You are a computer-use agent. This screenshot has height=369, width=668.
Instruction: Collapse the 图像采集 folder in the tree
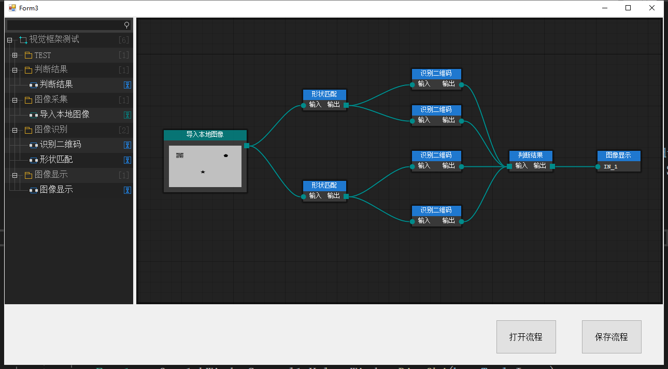(x=15, y=100)
